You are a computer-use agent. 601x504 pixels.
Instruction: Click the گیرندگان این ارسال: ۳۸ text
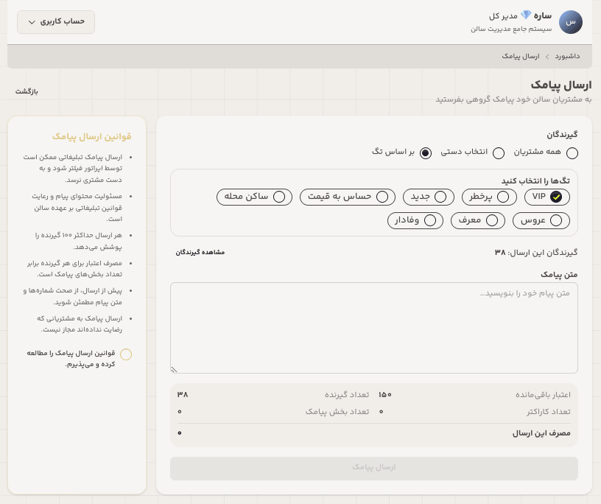click(536, 253)
